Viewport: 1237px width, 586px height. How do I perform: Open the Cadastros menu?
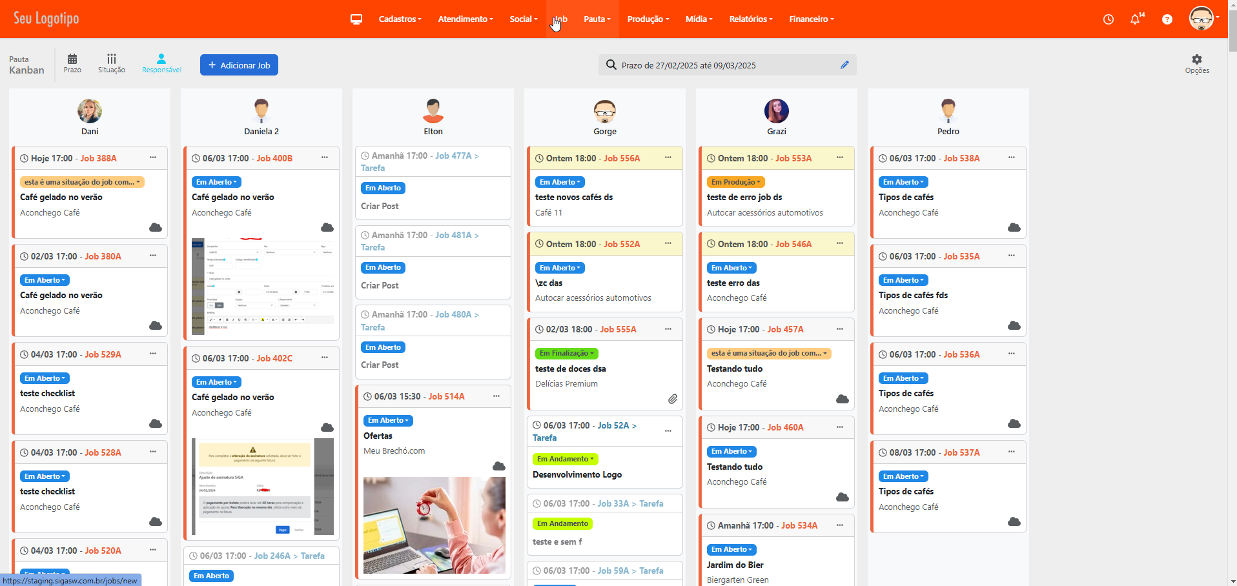coord(400,19)
